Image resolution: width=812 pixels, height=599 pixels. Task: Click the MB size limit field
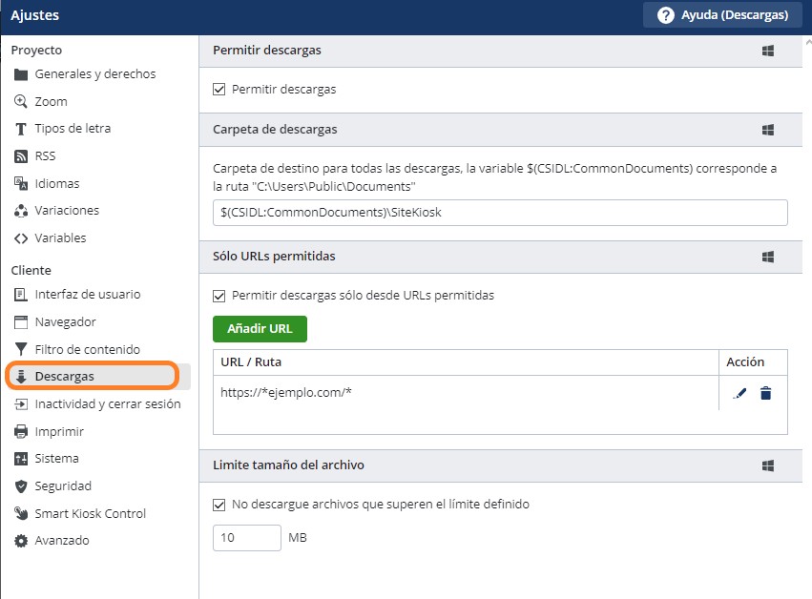coord(246,538)
